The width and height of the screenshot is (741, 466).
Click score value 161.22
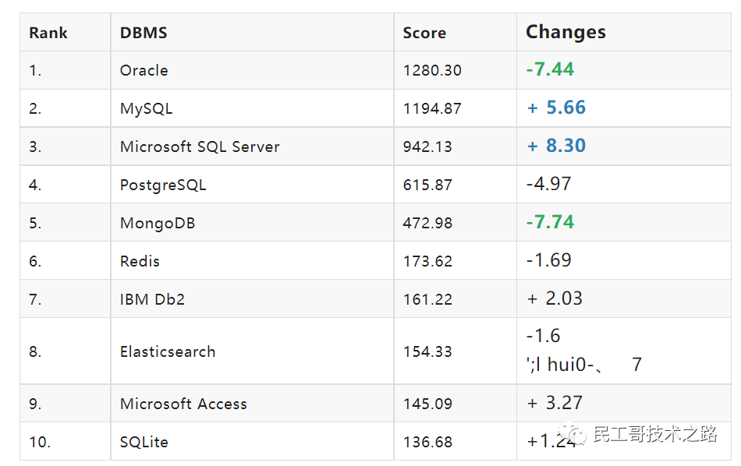click(427, 299)
